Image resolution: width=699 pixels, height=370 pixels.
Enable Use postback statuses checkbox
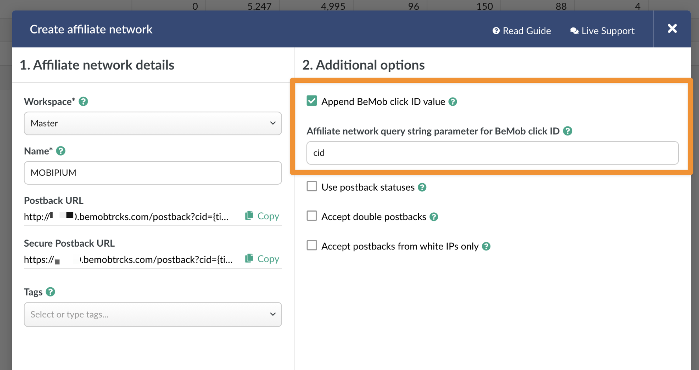click(x=312, y=186)
